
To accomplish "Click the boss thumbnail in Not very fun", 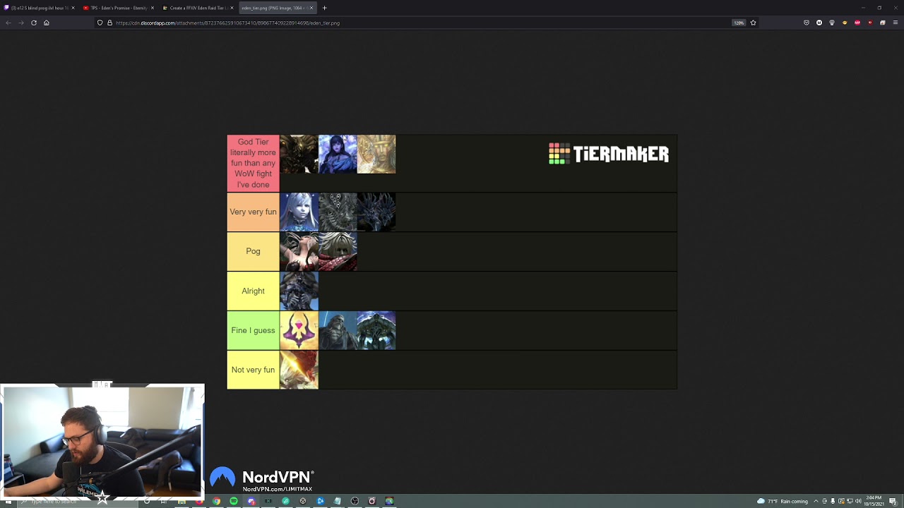I will pos(299,370).
